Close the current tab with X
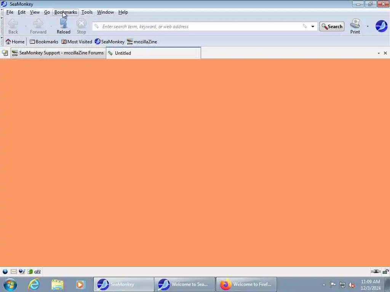 pyautogui.click(x=385, y=53)
